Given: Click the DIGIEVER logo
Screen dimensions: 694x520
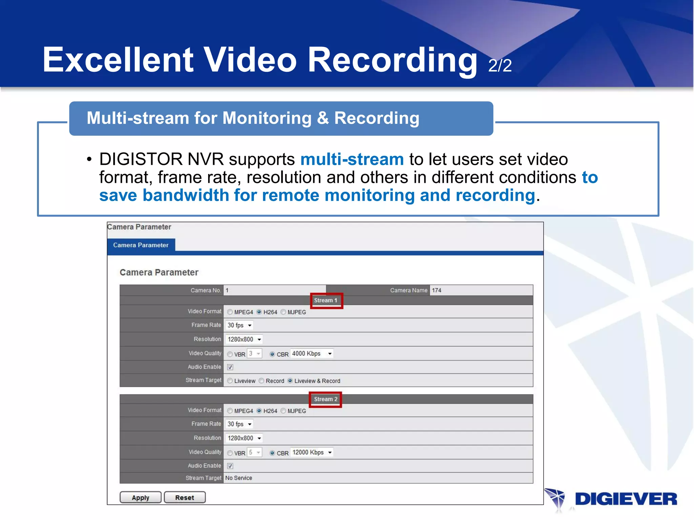Looking at the screenshot, I should click(611, 499).
